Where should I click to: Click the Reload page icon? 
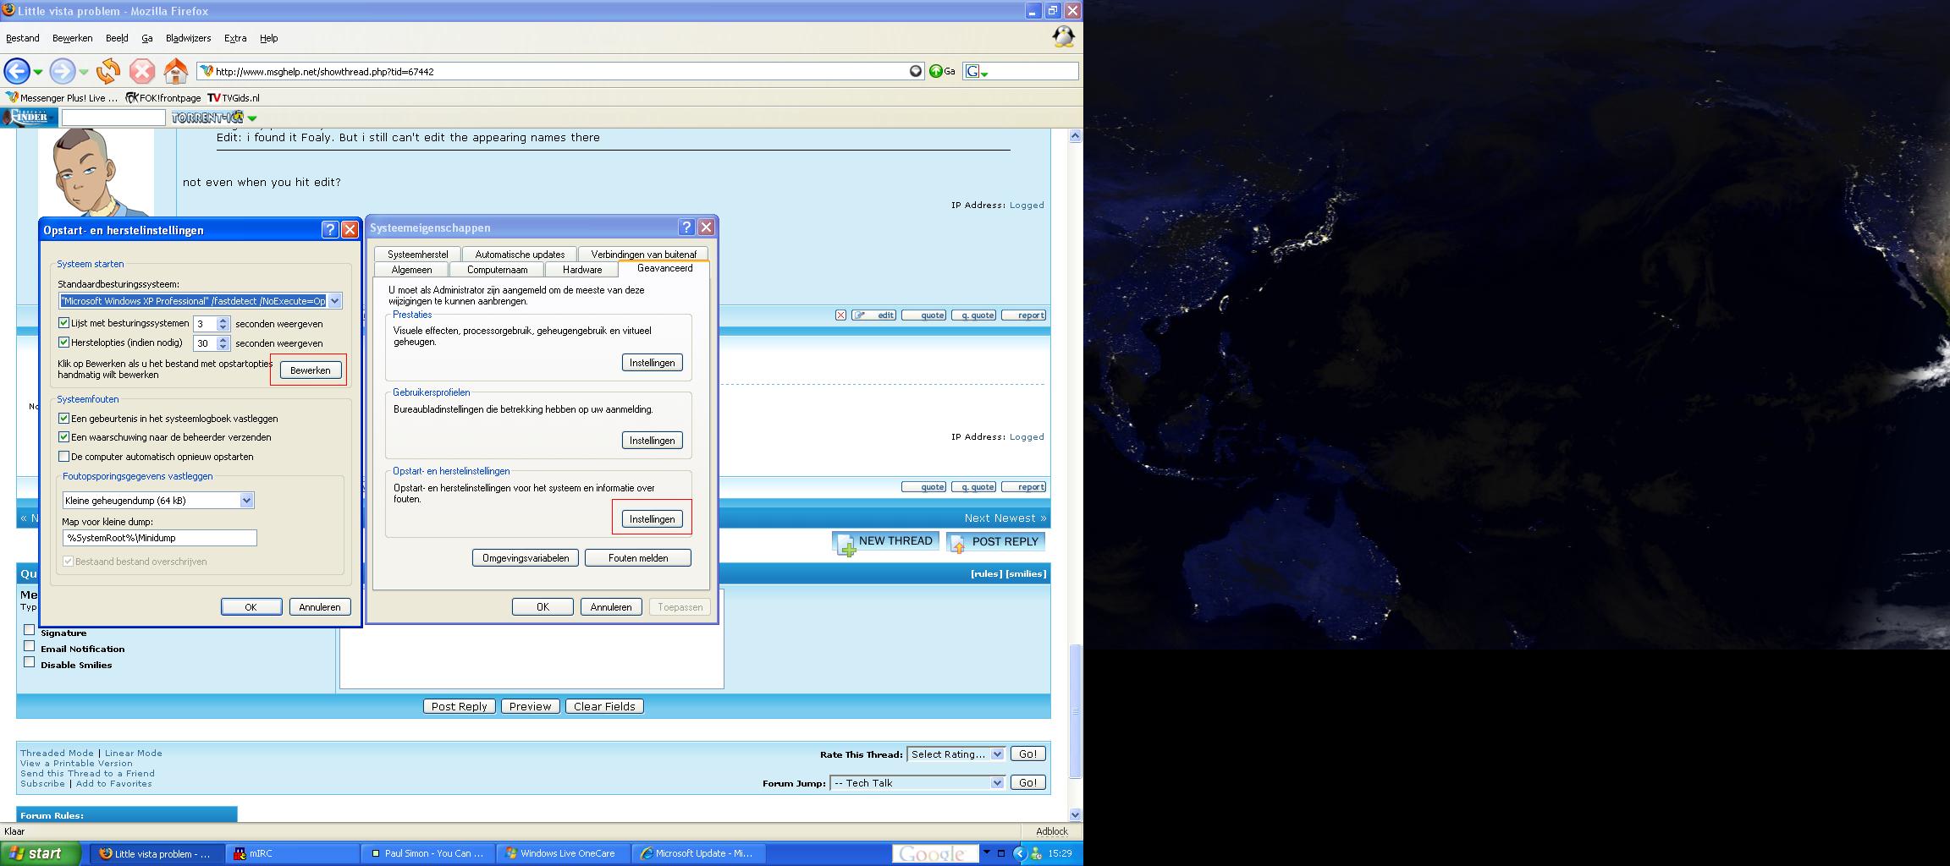click(x=108, y=71)
